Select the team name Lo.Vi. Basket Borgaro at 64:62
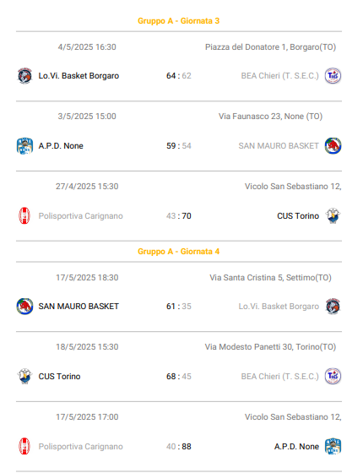363x473 pixels. pos(79,76)
